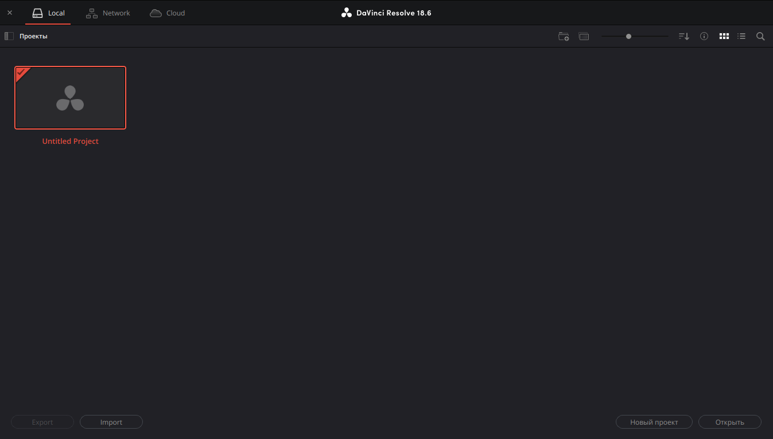Open project search with the magnifier icon
This screenshot has height=439, width=773.
(x=760, y=36)
